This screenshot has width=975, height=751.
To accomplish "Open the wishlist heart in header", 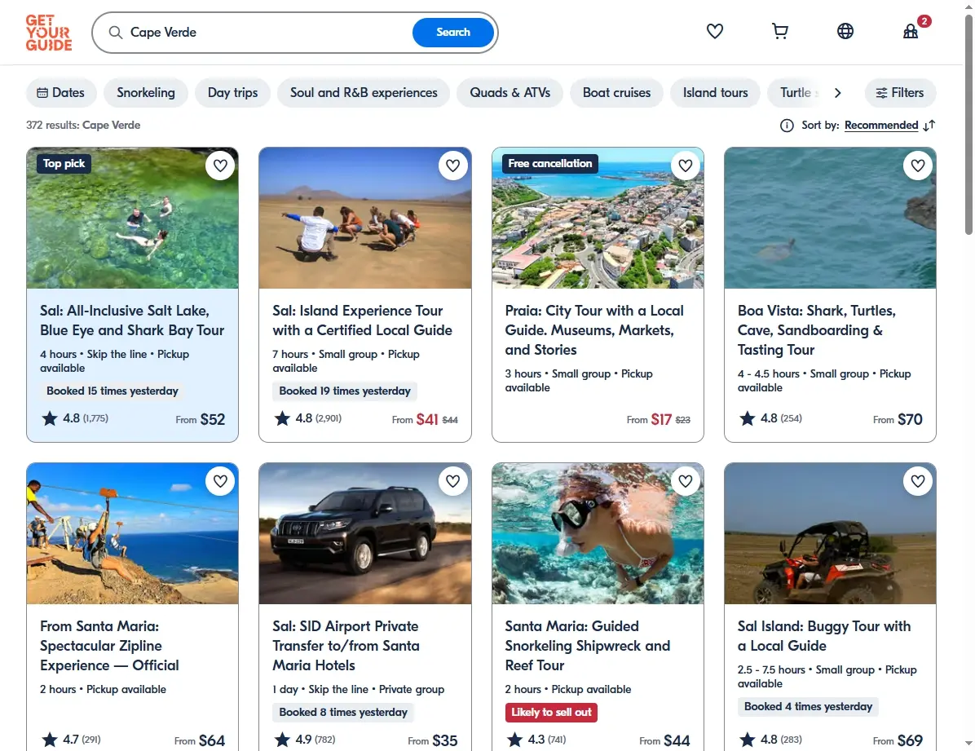I will click(x=714, y=31).
